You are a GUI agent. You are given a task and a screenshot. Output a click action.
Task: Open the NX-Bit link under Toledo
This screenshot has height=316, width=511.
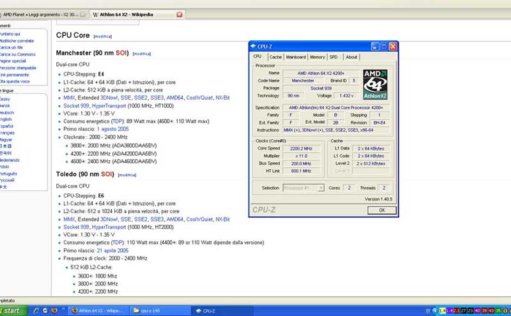222,220
